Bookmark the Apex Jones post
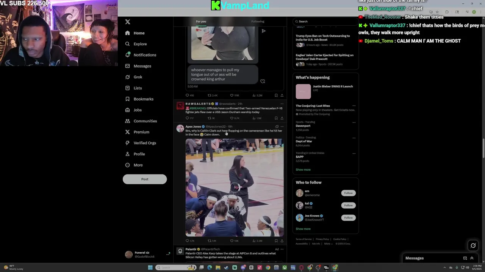The width and height of the screenshot is (485, 272). click(276, 241)
